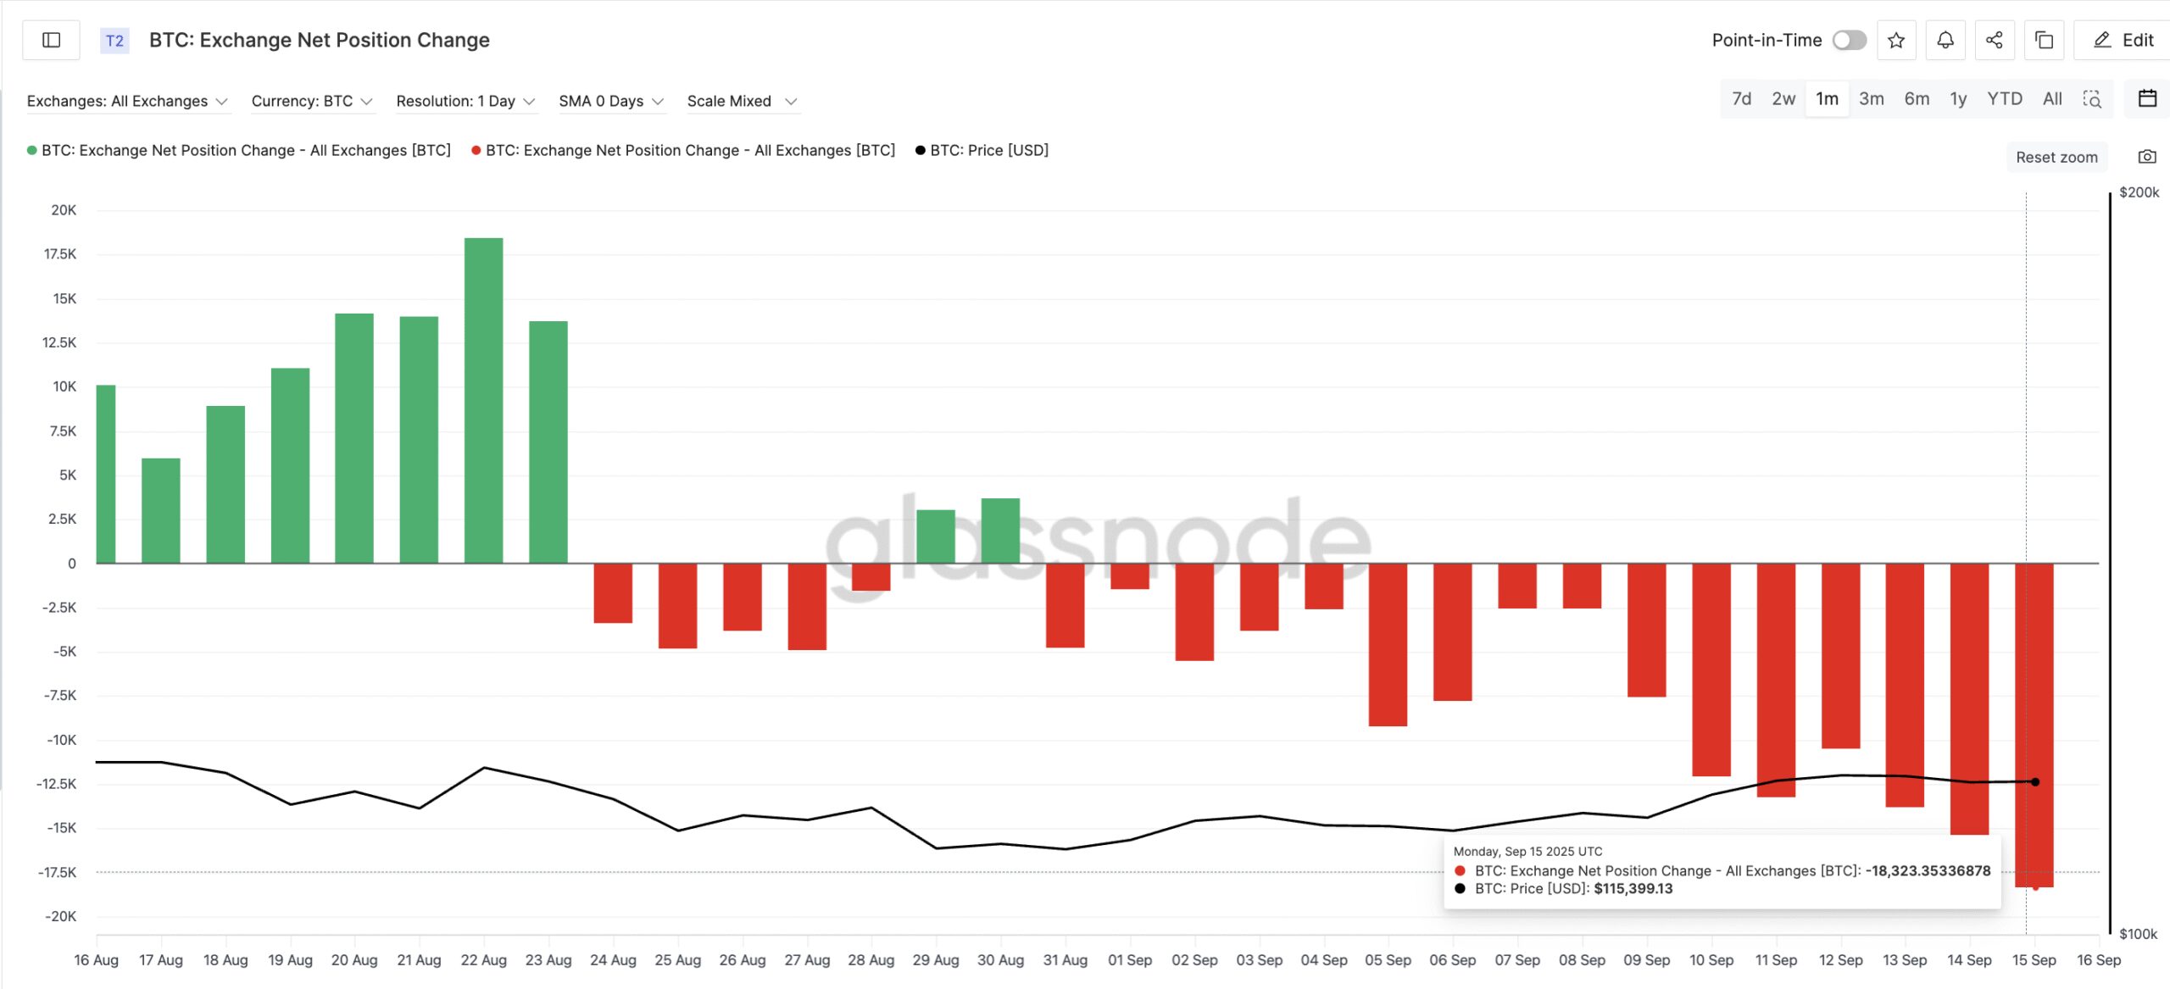Open the sidebar panel toggle icon
The height and width of the screenshot is (989, 2170).
point(50,40)
